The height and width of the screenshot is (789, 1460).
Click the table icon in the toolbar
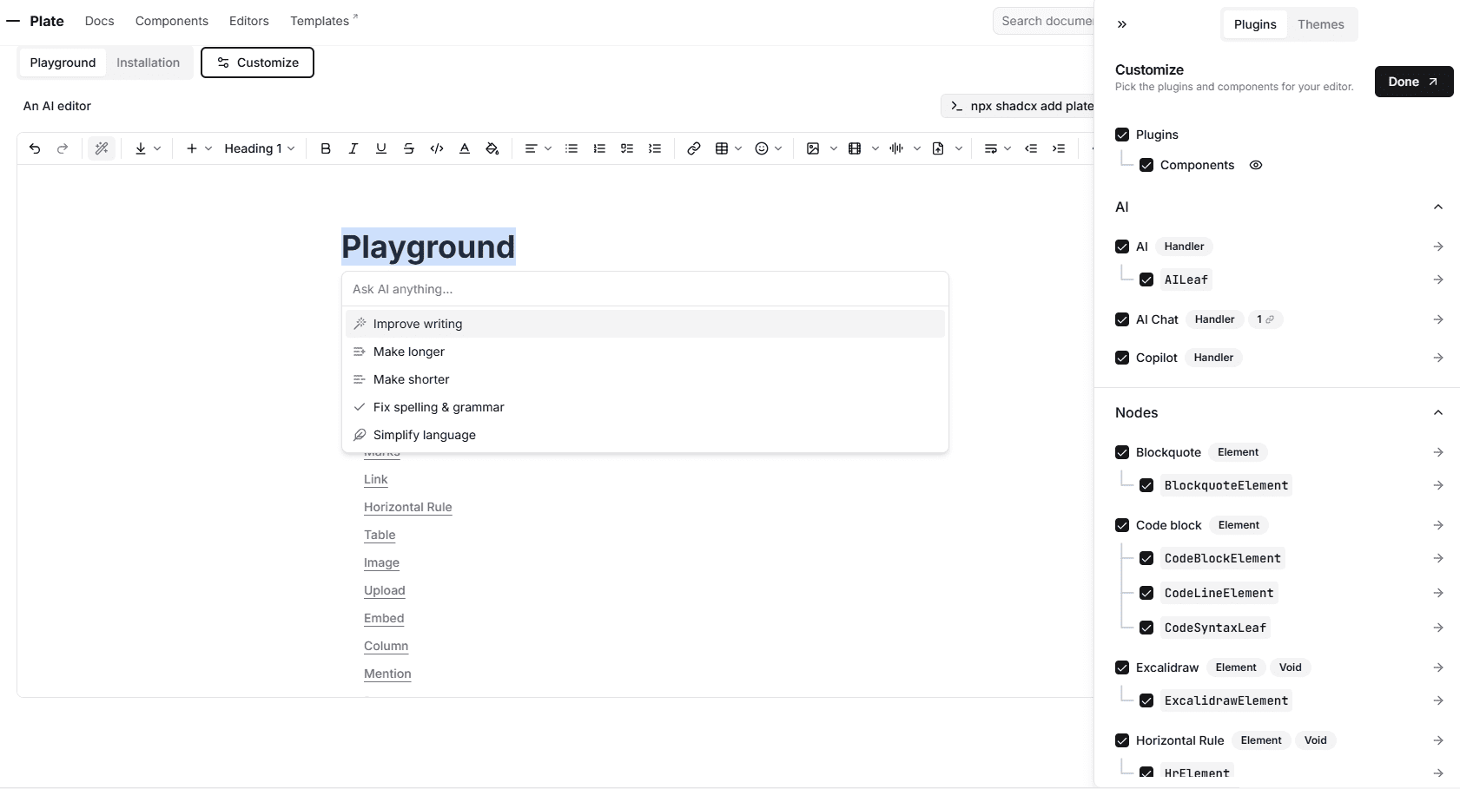[x=722, y=148]
